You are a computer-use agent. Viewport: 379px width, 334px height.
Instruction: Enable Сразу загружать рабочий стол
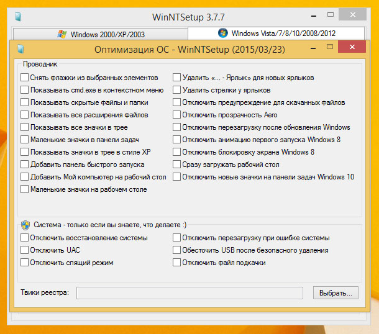(x=176, y=165)
